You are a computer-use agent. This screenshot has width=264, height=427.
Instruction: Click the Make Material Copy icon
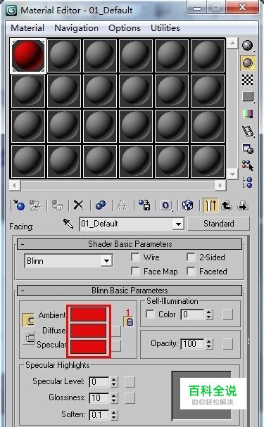101,205
